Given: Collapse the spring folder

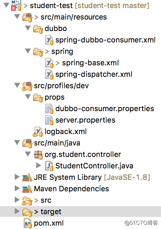Looking at the screenshot, I should click(x=28, y=51).
